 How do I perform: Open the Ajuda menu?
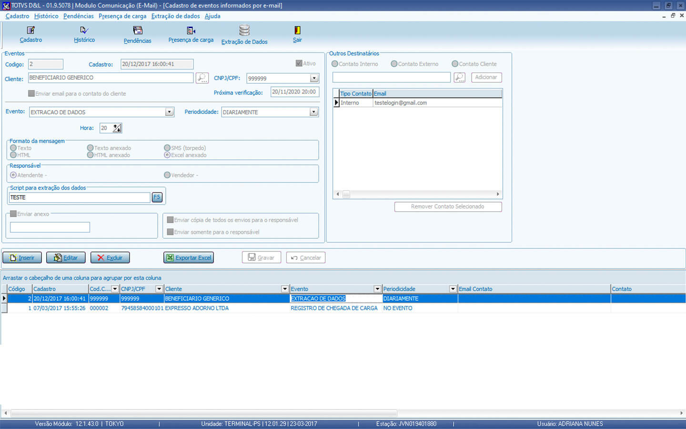point(212,16)
